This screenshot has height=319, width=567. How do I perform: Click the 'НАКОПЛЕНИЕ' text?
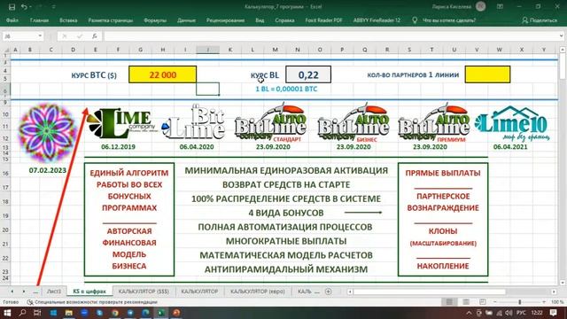(x=443, y=266)
